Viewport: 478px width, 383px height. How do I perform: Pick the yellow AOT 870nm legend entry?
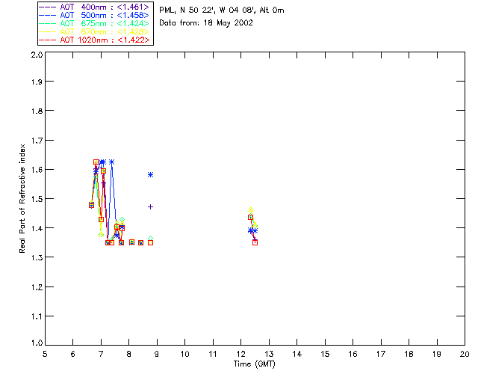(x=94, y=31)
